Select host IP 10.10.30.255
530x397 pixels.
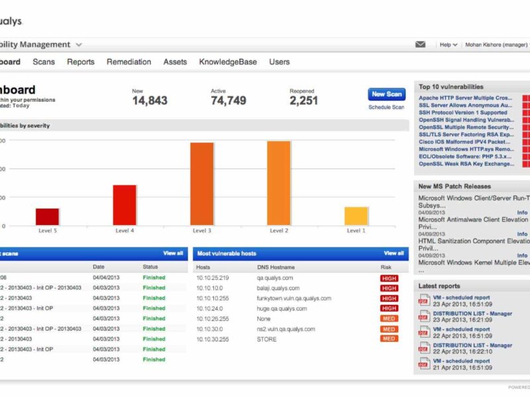(213, 339)
